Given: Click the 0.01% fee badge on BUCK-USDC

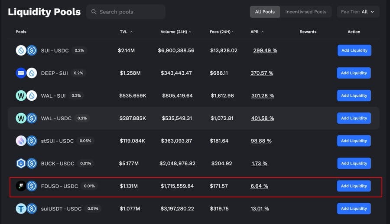Looking at the screenshot, I should point(85,164).
